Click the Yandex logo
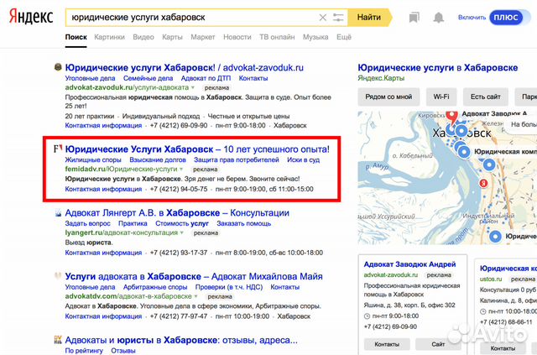 [31, 17]
